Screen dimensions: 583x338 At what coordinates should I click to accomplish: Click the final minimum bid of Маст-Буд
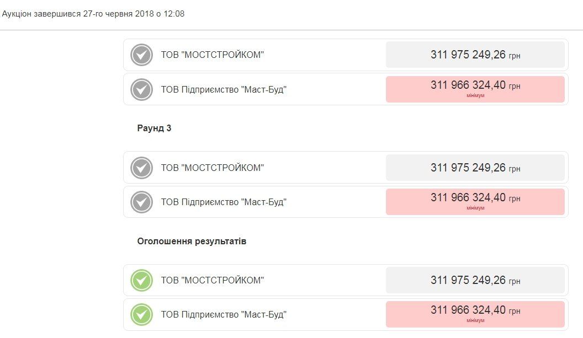[x=475, y=314]
